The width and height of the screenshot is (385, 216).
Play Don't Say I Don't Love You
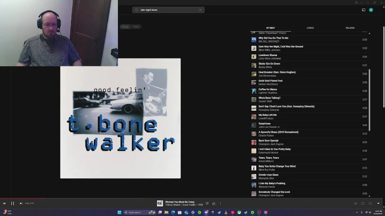click(309, 108)
